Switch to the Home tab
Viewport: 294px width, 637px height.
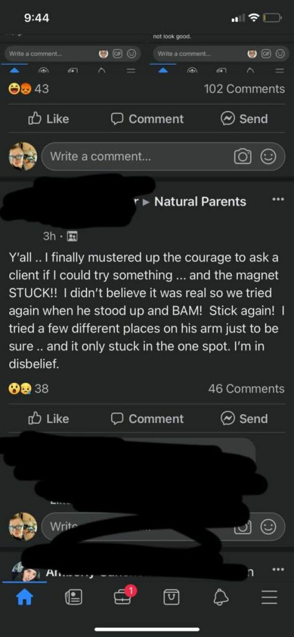pos(24,597)
